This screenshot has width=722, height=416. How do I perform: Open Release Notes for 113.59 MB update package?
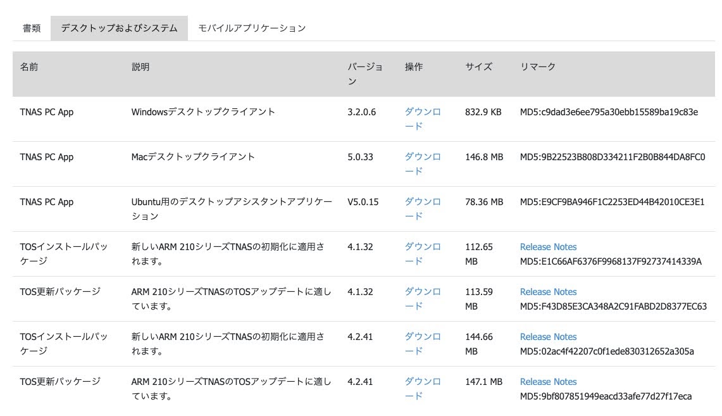point(548,292)
